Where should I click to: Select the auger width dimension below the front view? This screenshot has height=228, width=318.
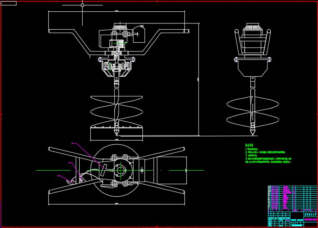116,140
